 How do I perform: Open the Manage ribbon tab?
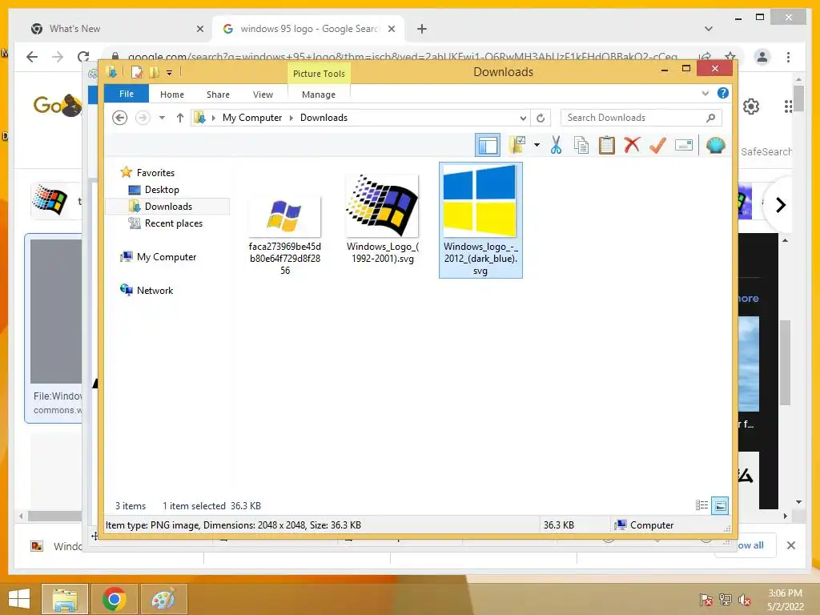319,94
